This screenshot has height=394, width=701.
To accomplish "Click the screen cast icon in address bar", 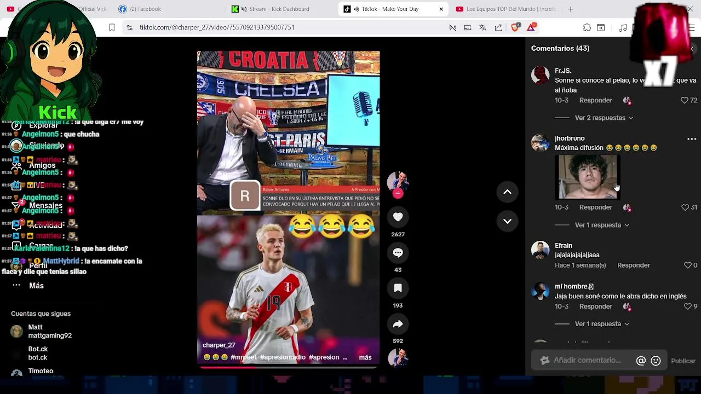I will [x=468, y=27].
